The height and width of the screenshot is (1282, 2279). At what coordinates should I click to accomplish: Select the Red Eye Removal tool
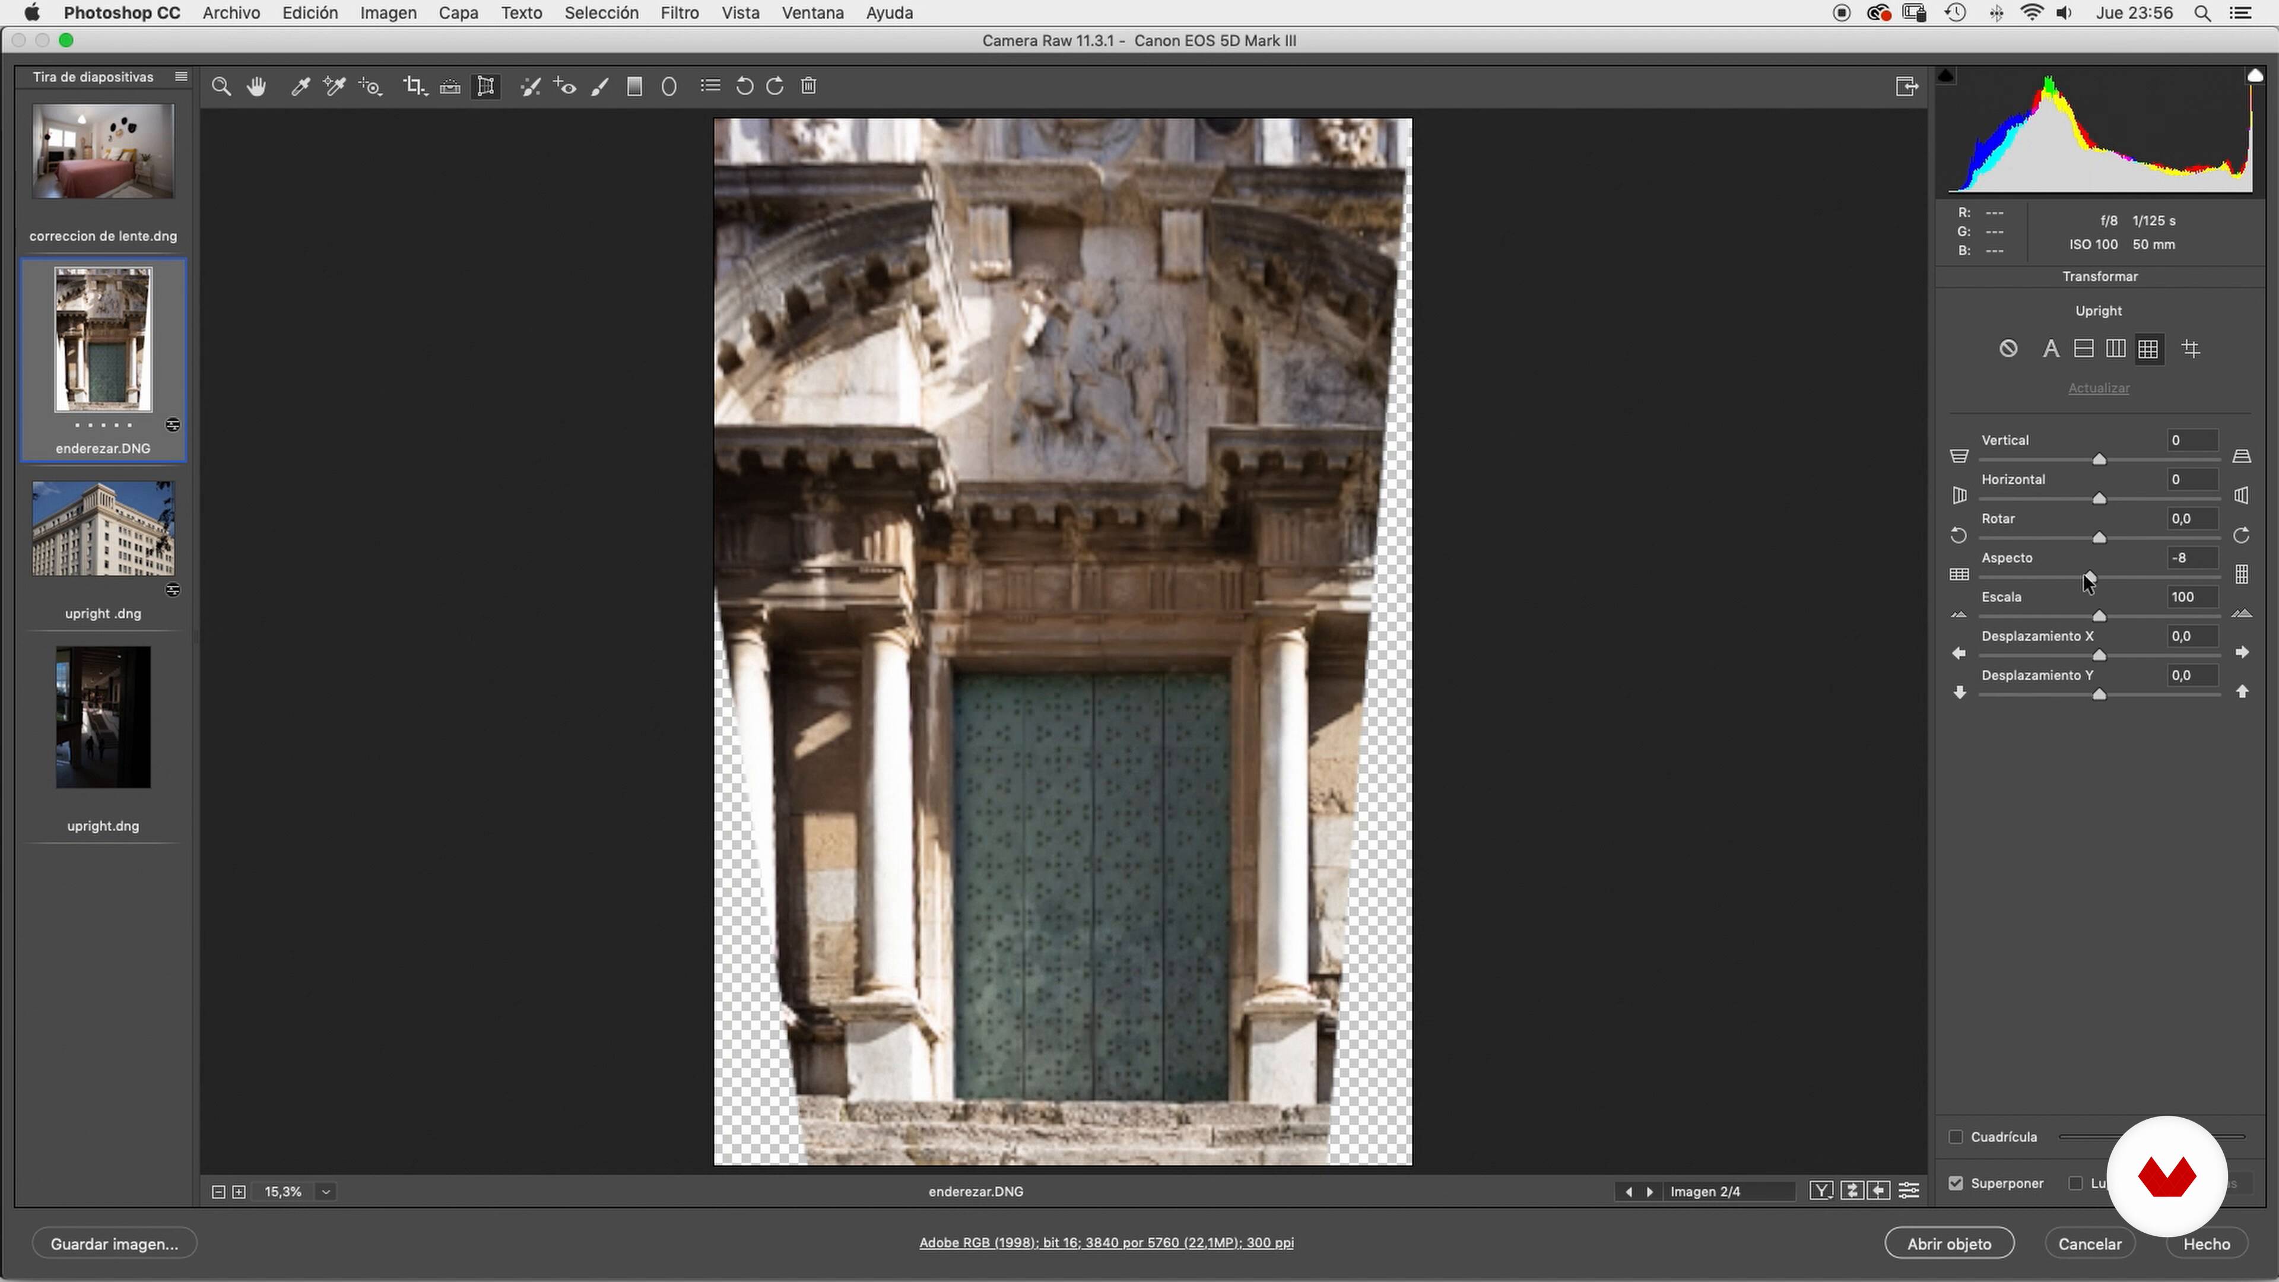coord(564,87)
